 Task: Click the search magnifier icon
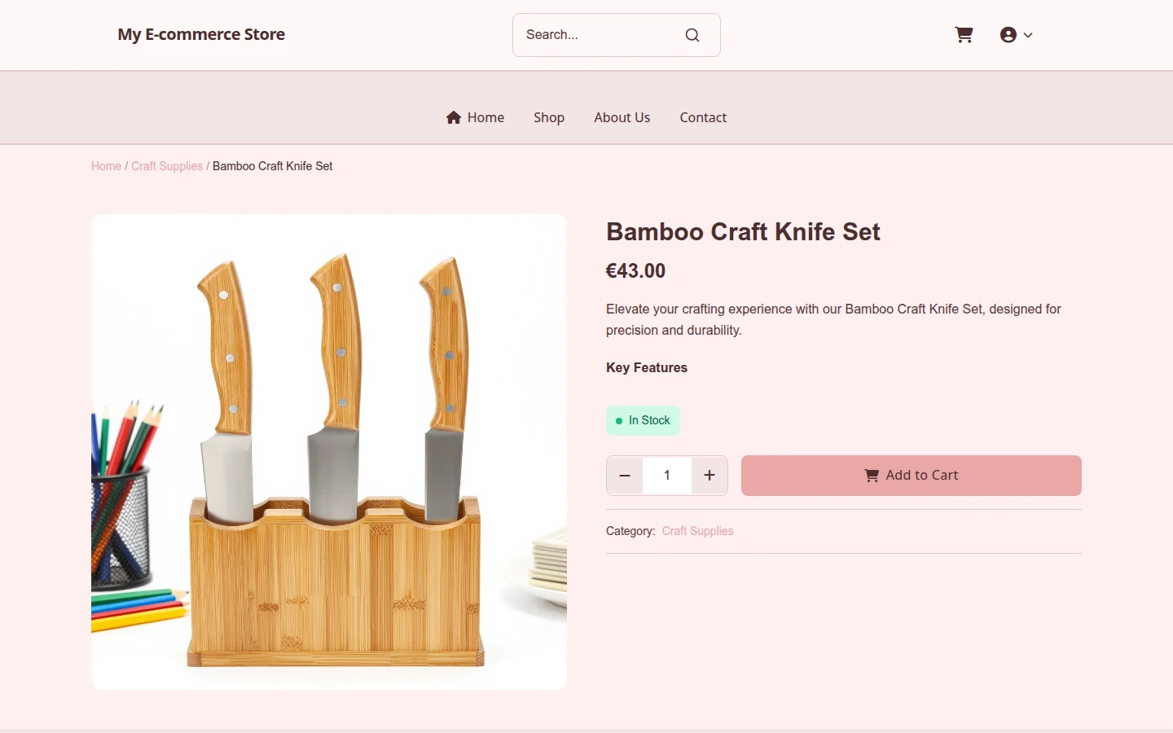[x=692, y=35]
